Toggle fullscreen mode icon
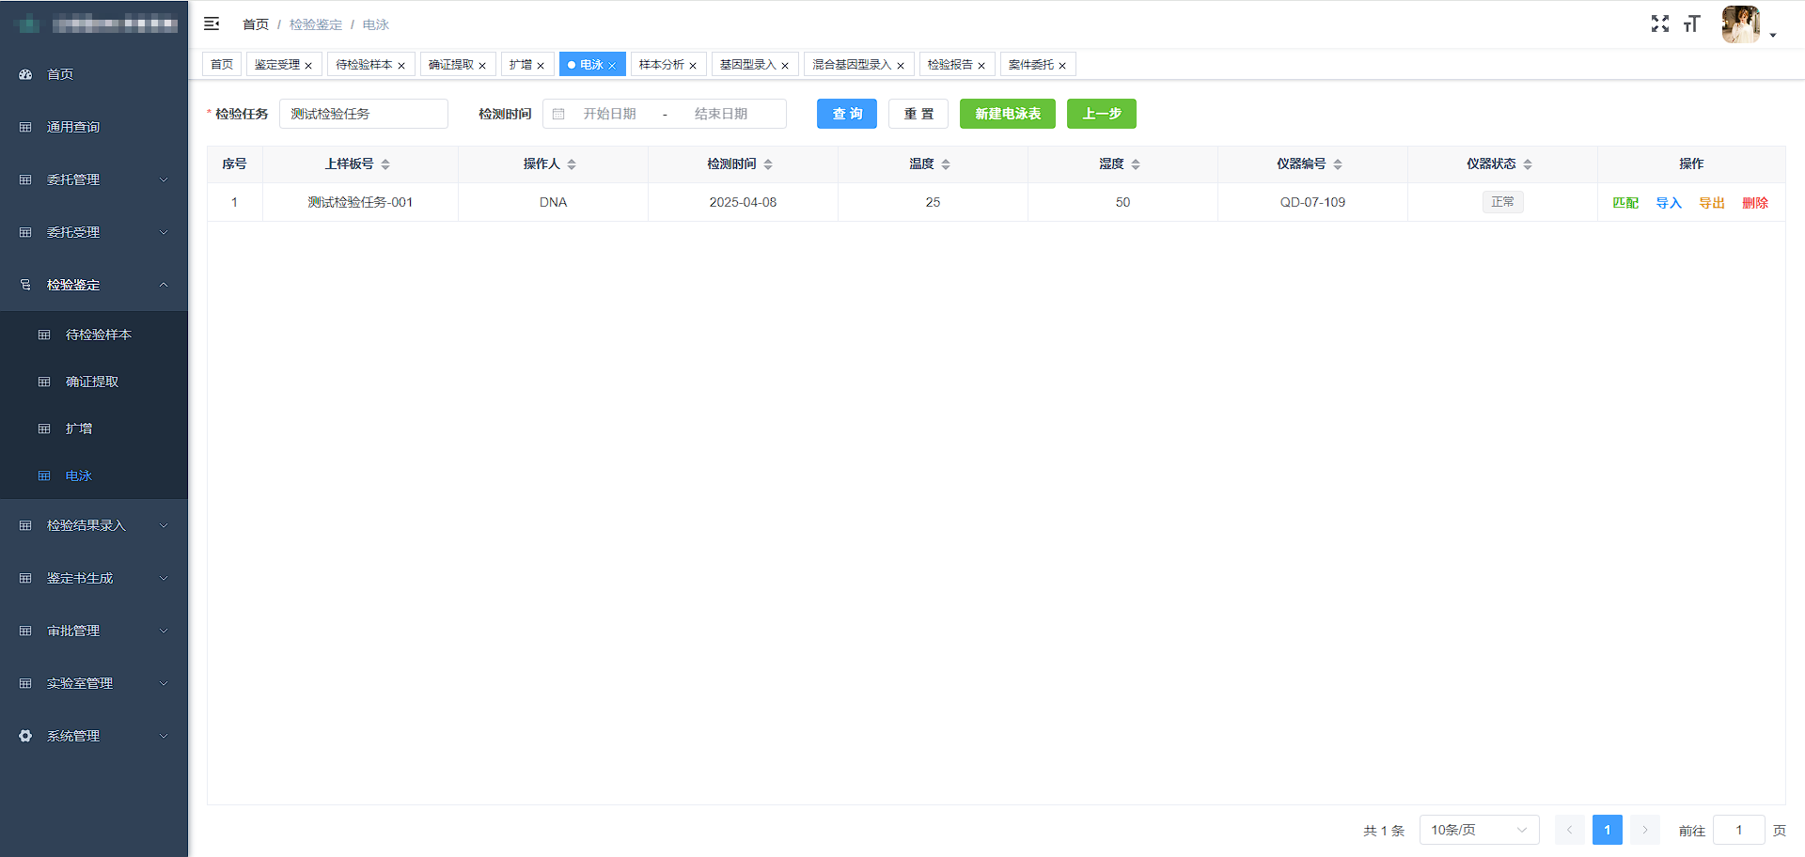The height and width of the screenshot is (857, 1805). point(1660,23)
